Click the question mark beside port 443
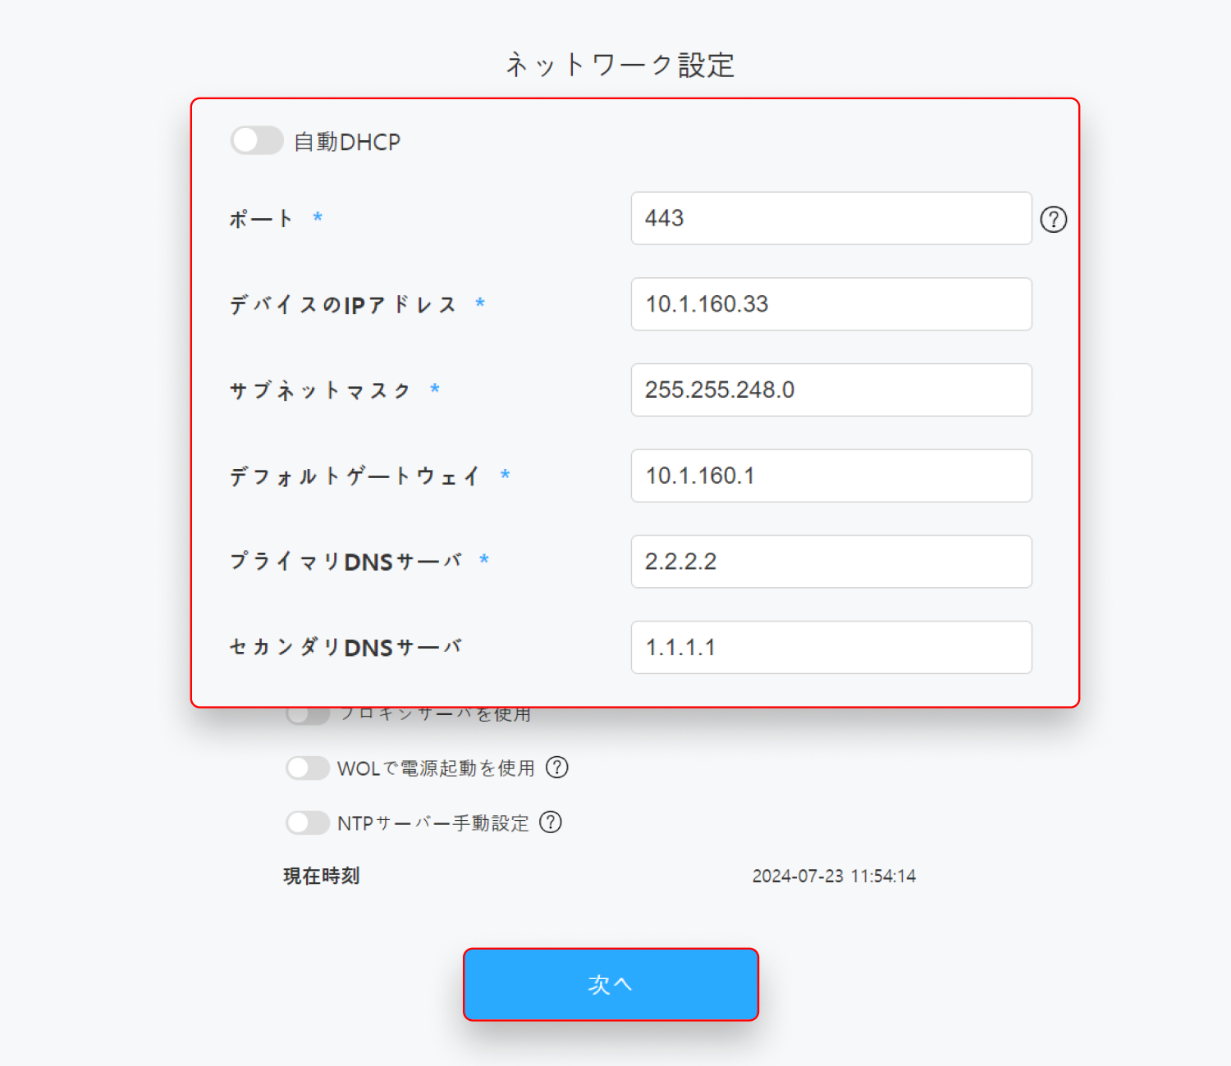 click(1054, 219)
